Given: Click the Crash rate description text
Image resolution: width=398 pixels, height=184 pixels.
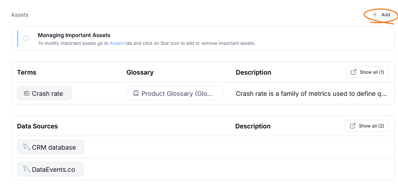Looking at the screenshot, I should 311,94.
